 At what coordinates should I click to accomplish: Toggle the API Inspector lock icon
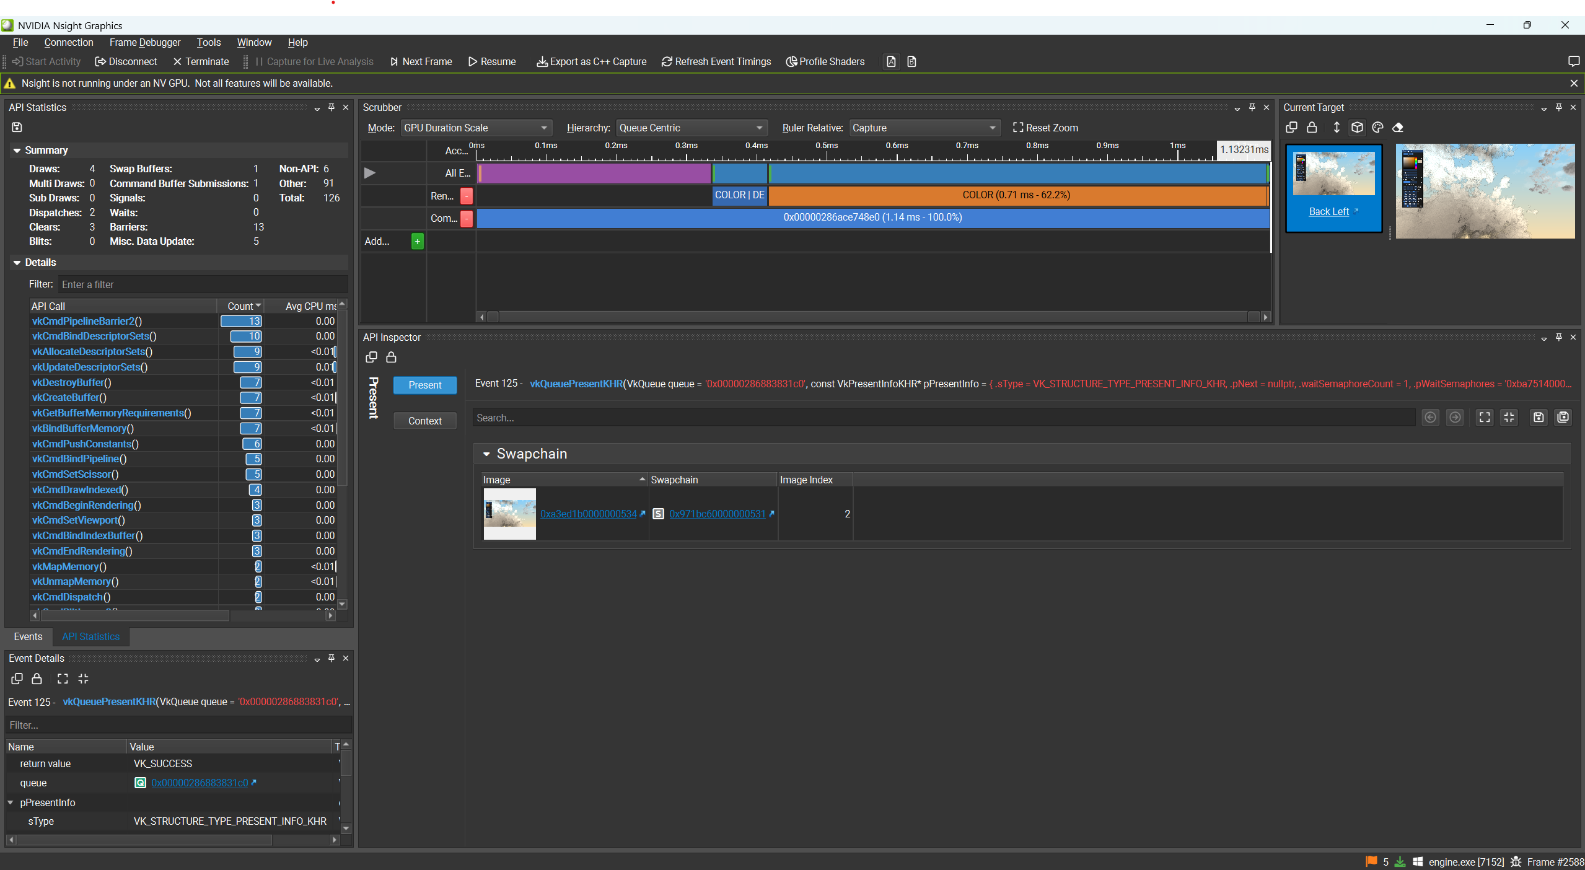click(391, 357)
